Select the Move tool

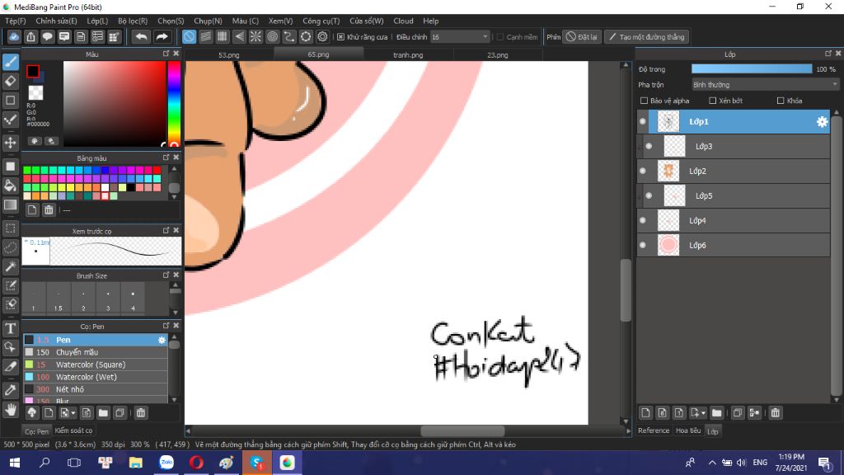coord(11,143)
